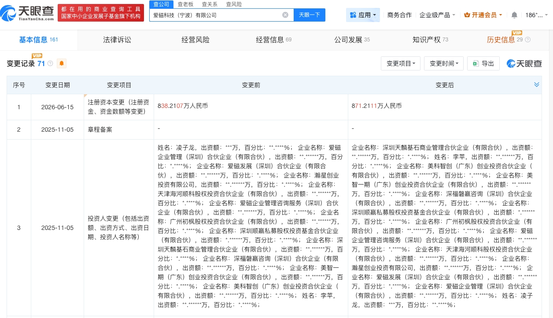
Task: Select the 查风险 search tab
Action: [x=234, y=4]
